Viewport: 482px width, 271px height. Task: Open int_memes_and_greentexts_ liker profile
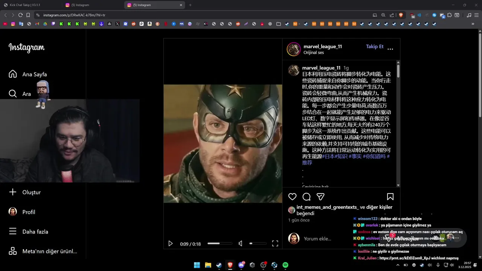click(328, 207)
